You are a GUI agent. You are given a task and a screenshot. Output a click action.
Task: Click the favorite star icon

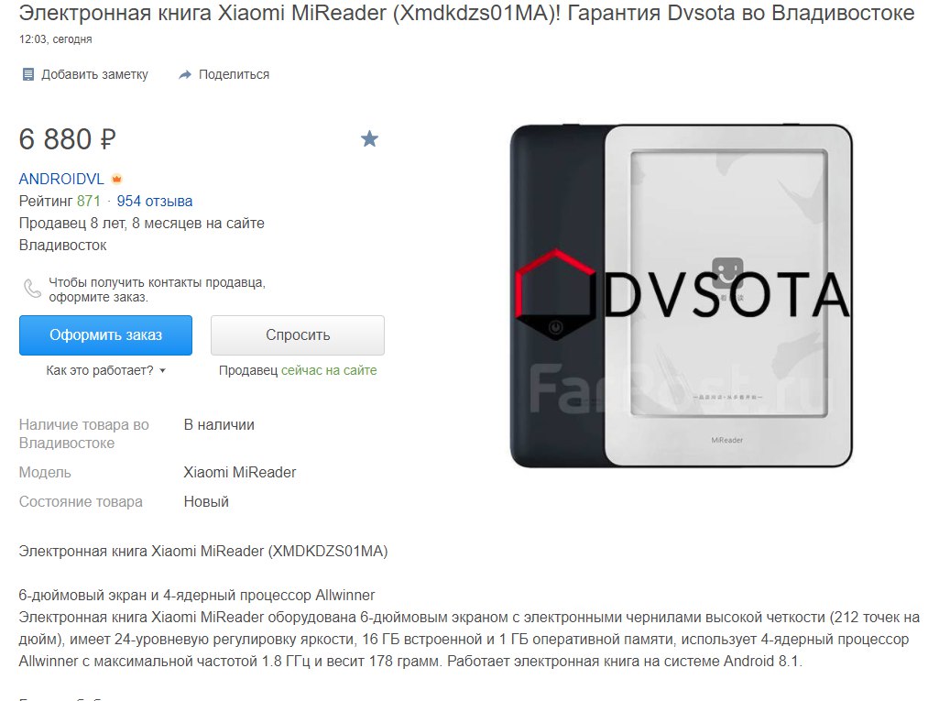tap(369, 139)
